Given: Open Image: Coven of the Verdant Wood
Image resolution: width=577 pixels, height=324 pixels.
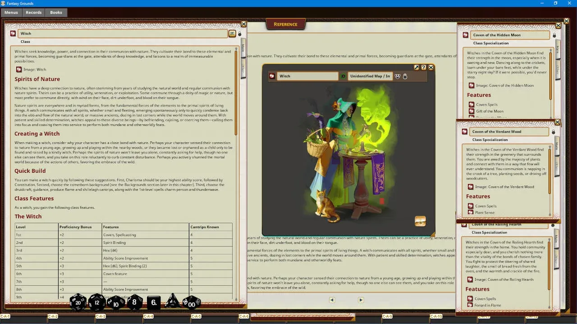Looking at the screenshot, I should 470,187.
